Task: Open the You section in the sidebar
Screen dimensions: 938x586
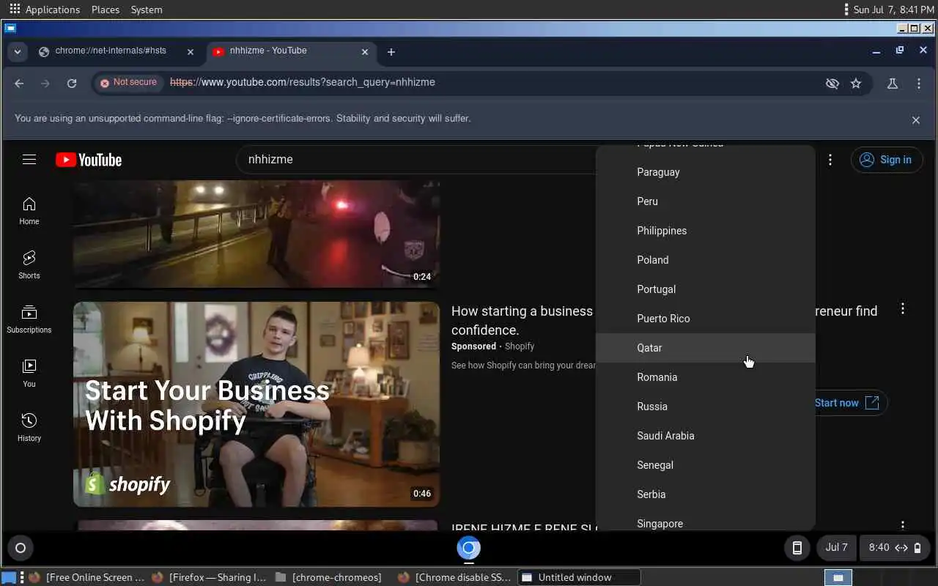Action: click(29, 374)
